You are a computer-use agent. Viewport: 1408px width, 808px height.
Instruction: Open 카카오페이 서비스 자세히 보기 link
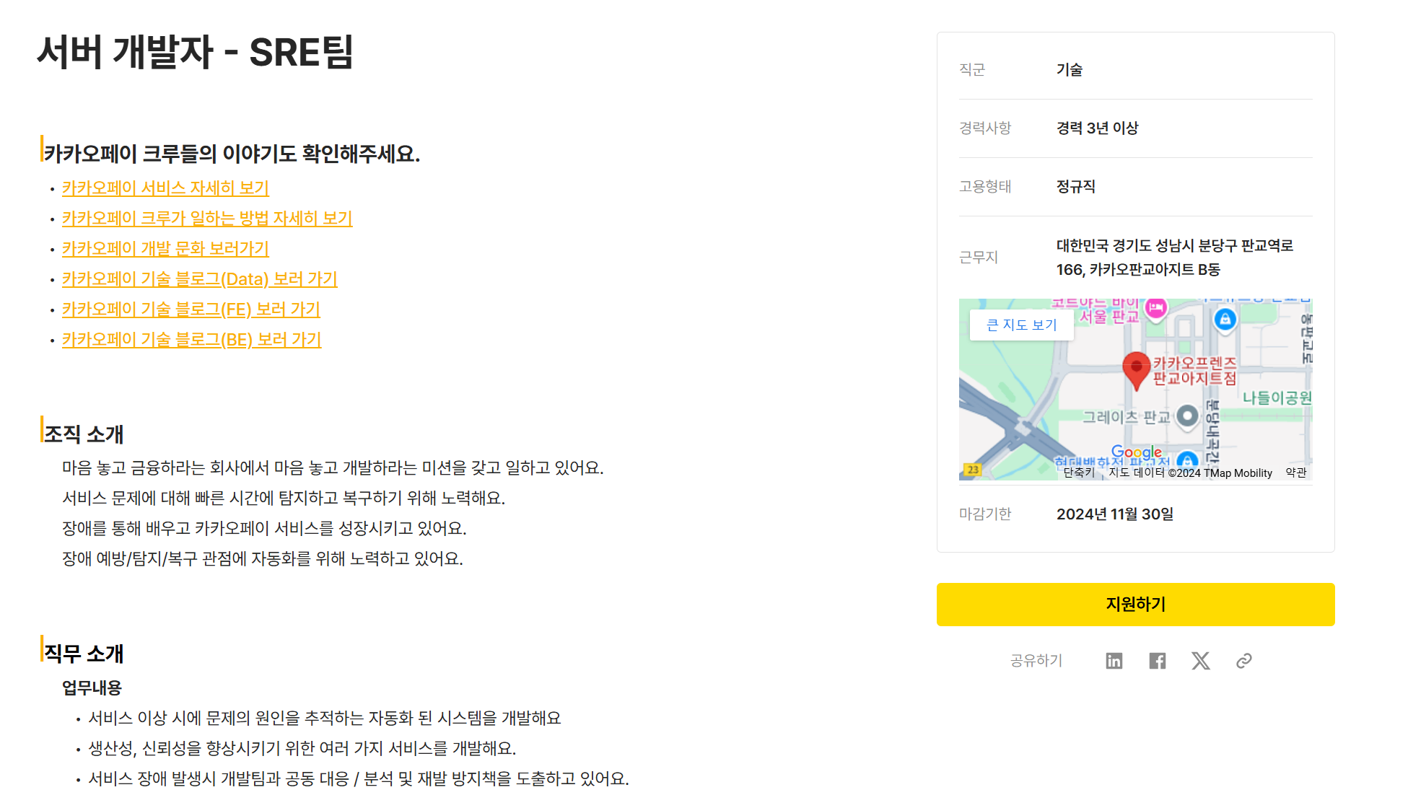(165, 188)
